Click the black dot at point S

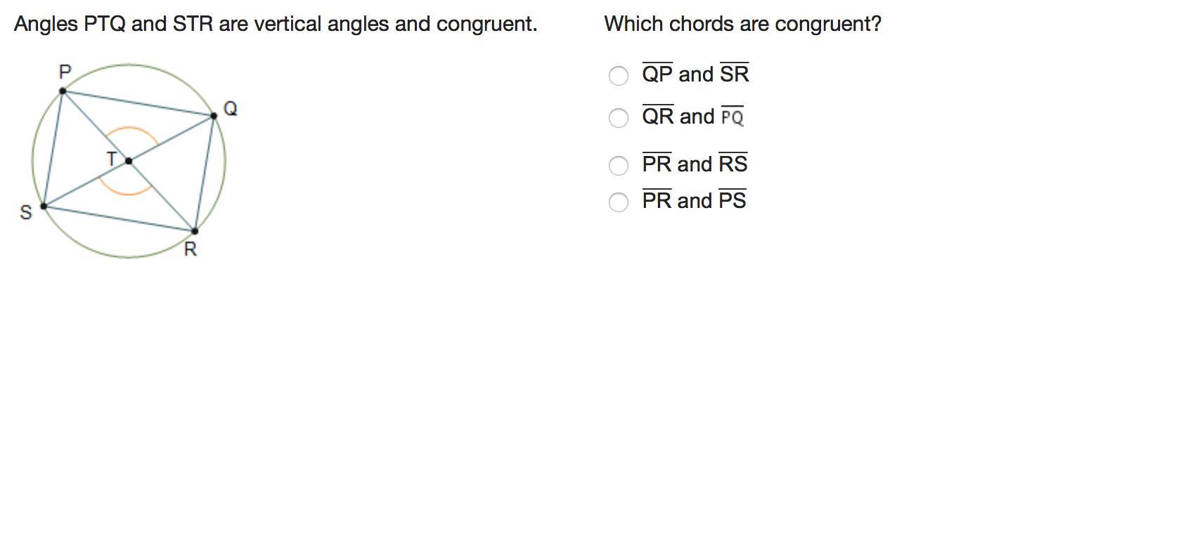pos(44,206)
